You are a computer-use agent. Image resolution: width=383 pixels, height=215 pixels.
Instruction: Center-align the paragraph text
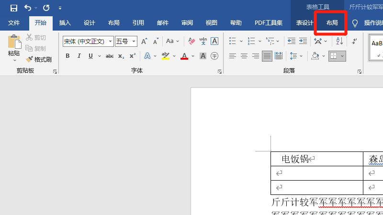244,56
